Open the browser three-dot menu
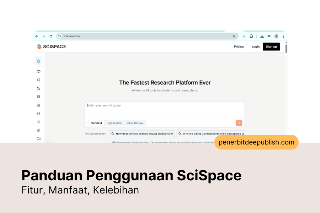Viewport: 320px width, 213px height. 283,36
